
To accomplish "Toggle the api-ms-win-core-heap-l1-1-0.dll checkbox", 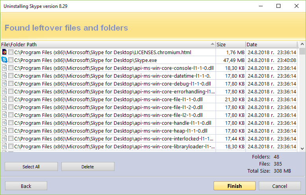I will 11,131.
